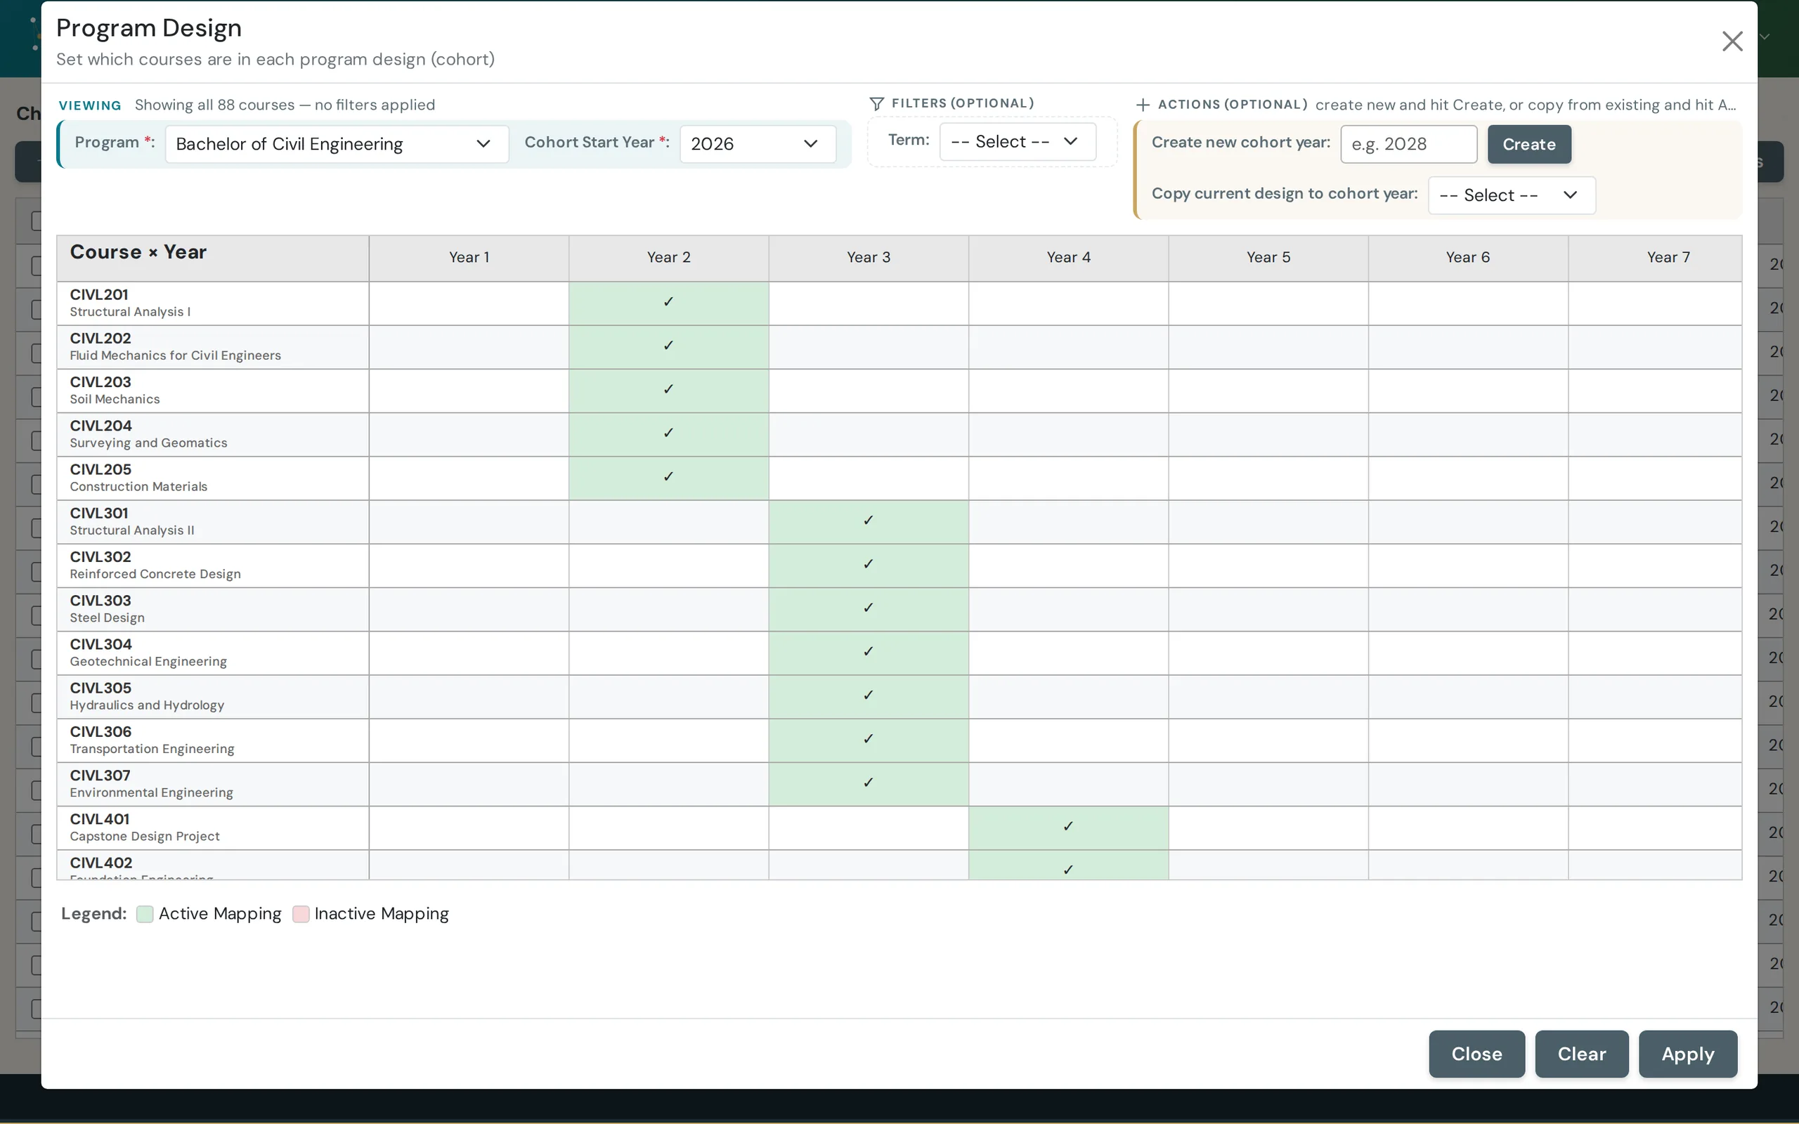
Task: Close the Program Design dialog with X icon
Action: [1732, 41]
